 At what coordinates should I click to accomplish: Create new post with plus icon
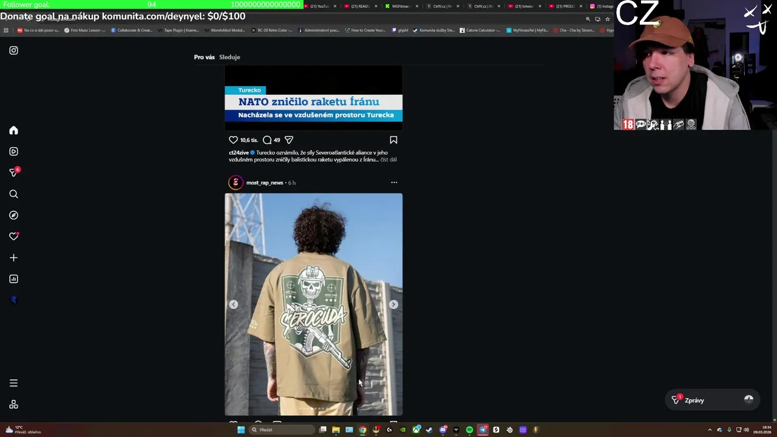pyautogui.click(x=13, y=258)
